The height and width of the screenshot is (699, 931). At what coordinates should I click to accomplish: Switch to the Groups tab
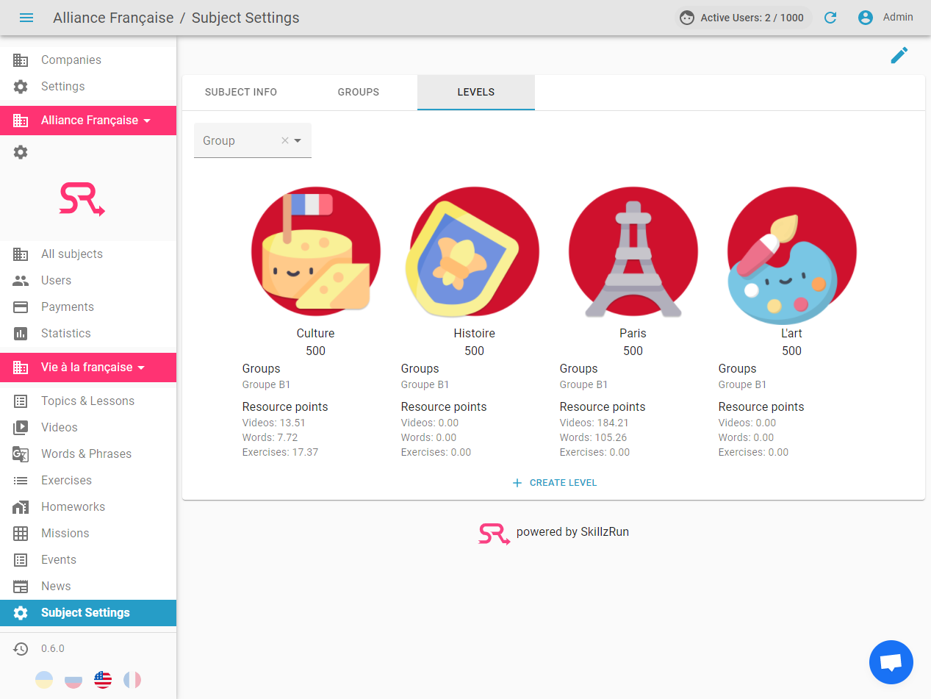[x=359, y=93]
